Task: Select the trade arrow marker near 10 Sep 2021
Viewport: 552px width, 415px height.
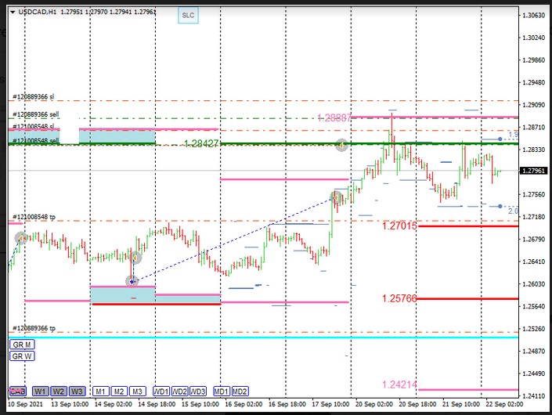Action: click(x=21, y=238)
